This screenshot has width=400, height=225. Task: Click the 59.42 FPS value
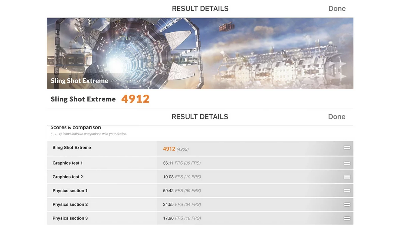pos(182,191)
